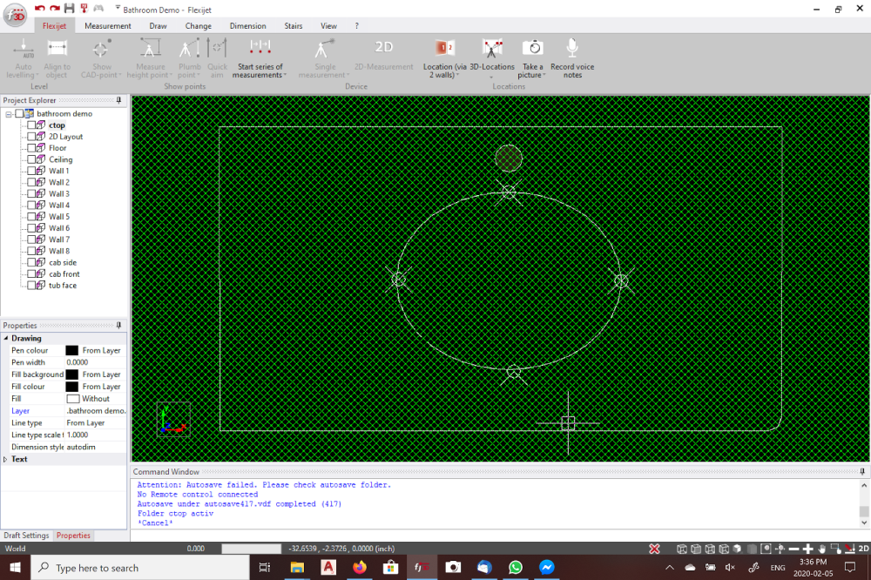Pin the Project Explorer panel
Viewport: 871px width, 580px height.
pyautogui.click(x=118, y=100)
